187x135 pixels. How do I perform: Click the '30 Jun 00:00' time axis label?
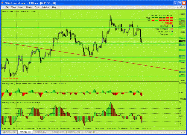click(65, 128)
